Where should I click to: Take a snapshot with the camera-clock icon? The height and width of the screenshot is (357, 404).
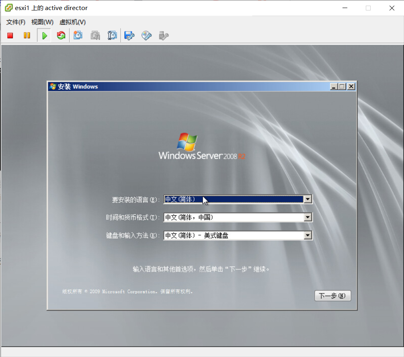[78, 35]
